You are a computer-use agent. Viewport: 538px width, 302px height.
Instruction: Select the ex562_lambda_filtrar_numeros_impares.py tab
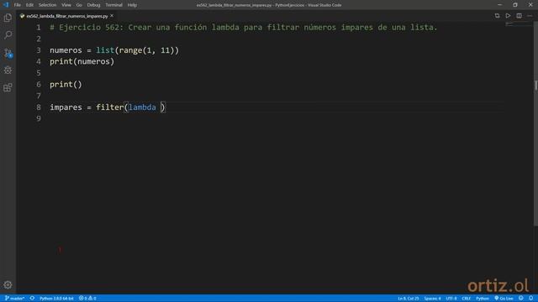pos(67,16)
